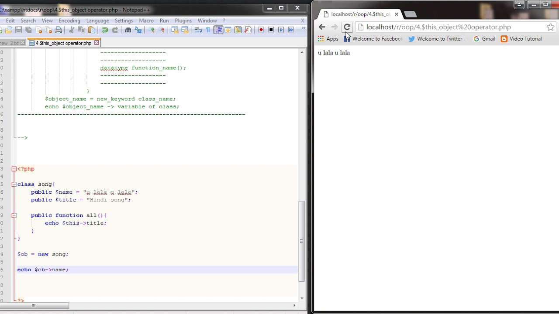The height and width of the screenshot is (314, 559).
Task: Collapse the function all() fold marker
Action: [x=14, y=215]
